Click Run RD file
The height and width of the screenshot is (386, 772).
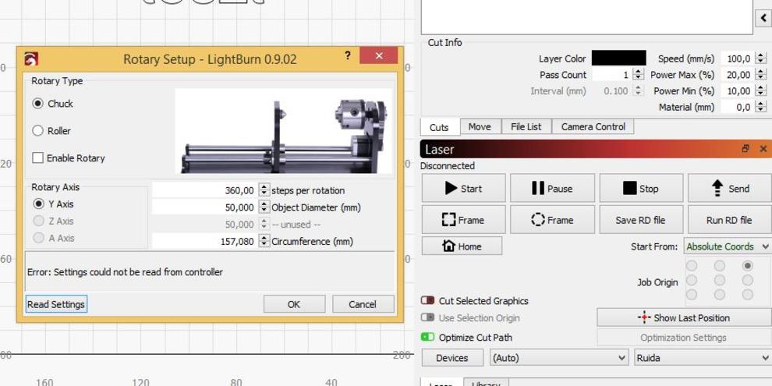pos(730,220)
